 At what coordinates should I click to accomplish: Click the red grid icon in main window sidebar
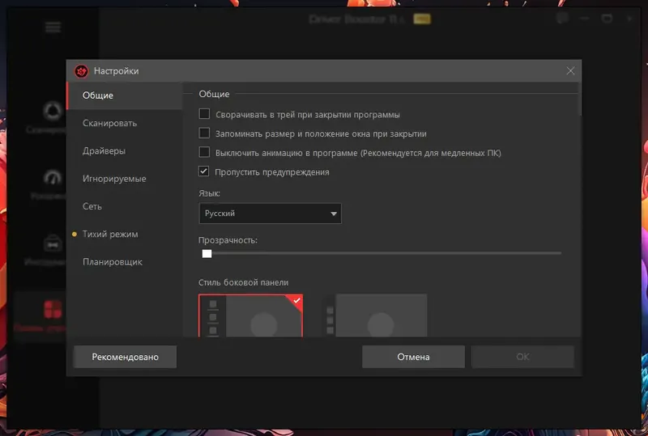53,310
